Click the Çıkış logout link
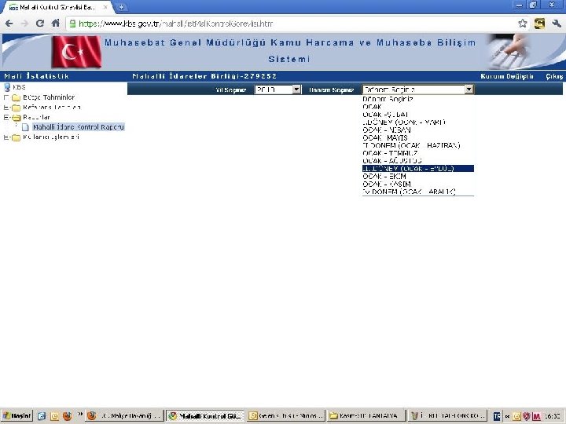This screenshot has width=566, height=424. coord(554,76)
